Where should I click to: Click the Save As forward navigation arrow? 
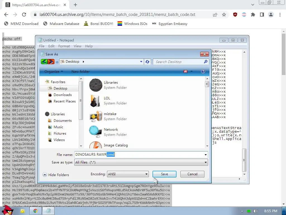click(51, 62)
